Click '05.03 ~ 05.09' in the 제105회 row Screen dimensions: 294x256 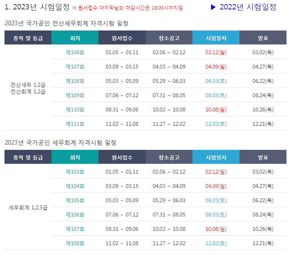pos(122,200)
